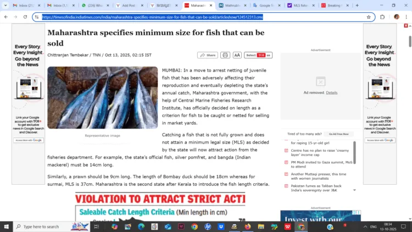This screenshot has height=232, width=412.
Task: Go back to previous page
Action: (x=6, y=17)
